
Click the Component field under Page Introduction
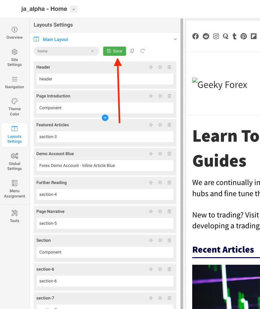(x=105, y=108)
